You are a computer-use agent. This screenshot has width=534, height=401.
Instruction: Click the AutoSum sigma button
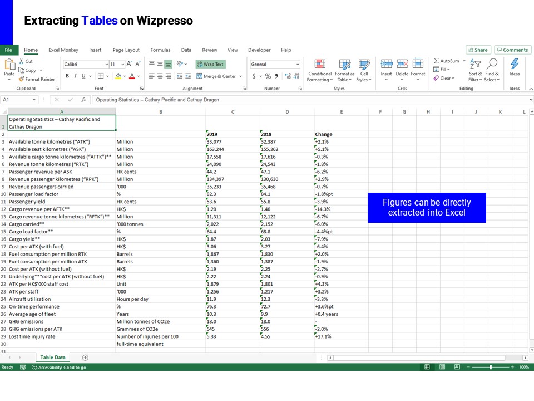(x=446, y=61)
